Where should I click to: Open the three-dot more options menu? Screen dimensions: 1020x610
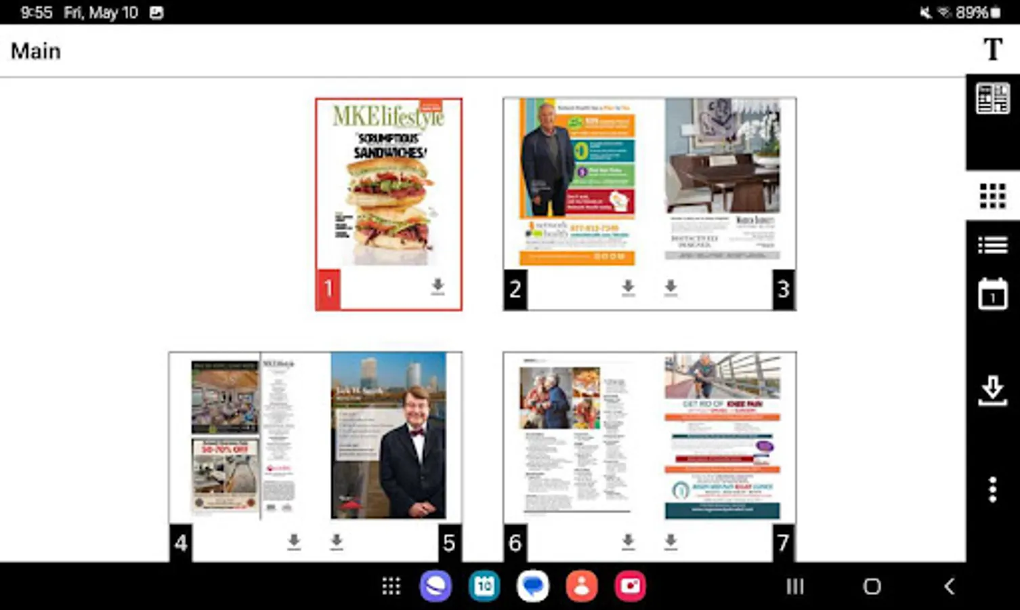coord(992,489)
